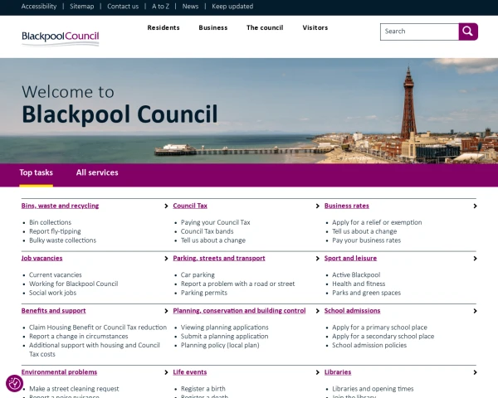Open the Environmental problems heading link
The image size is (498, 398).
[x=59, y=372]
